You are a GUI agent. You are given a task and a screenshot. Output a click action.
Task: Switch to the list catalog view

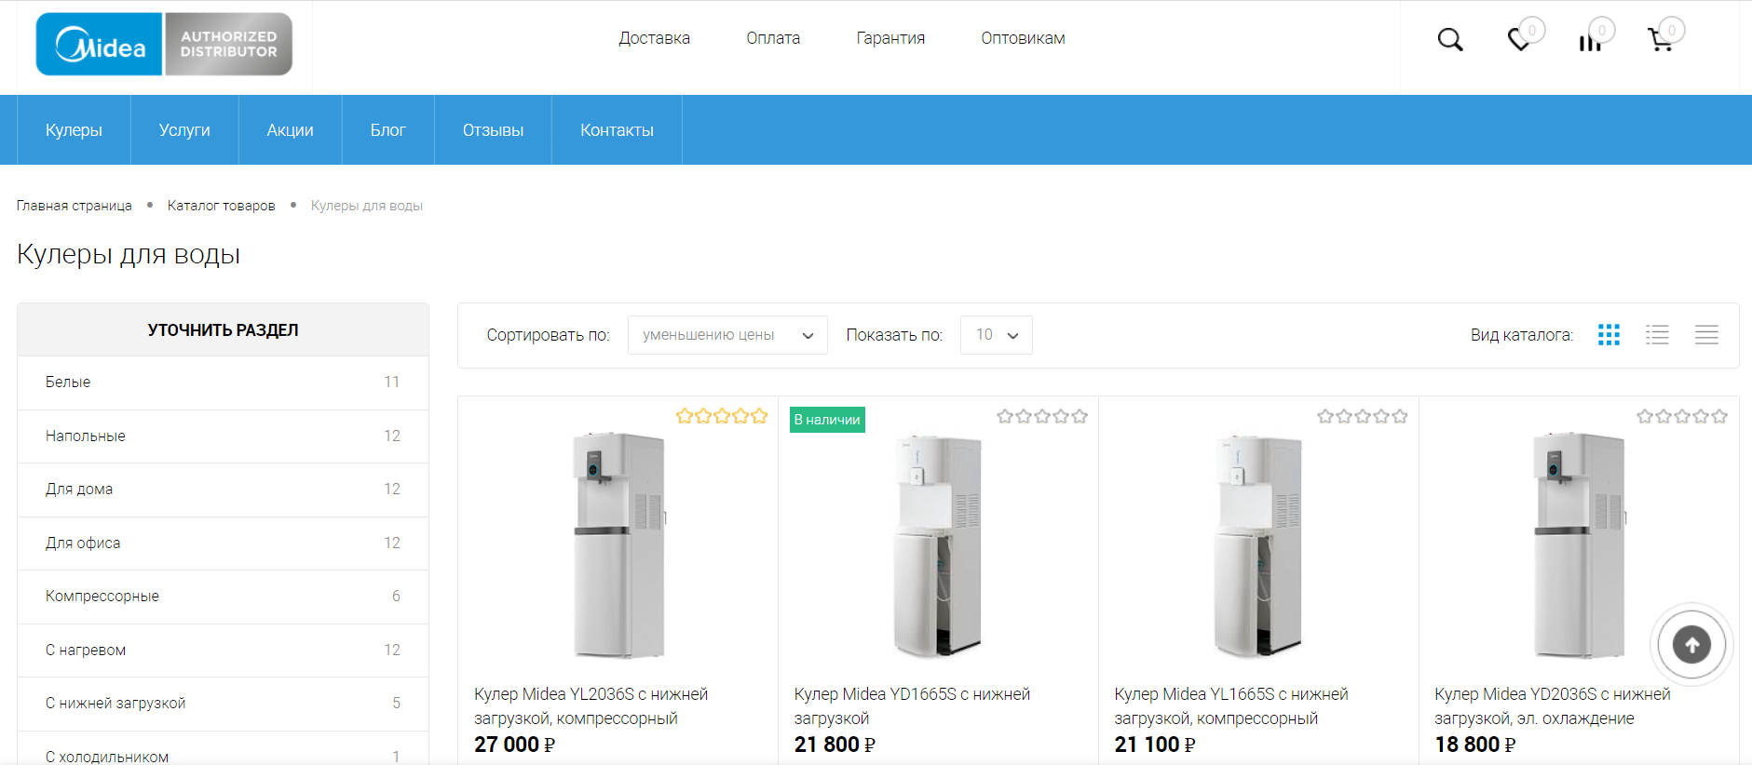(1657, 335)
